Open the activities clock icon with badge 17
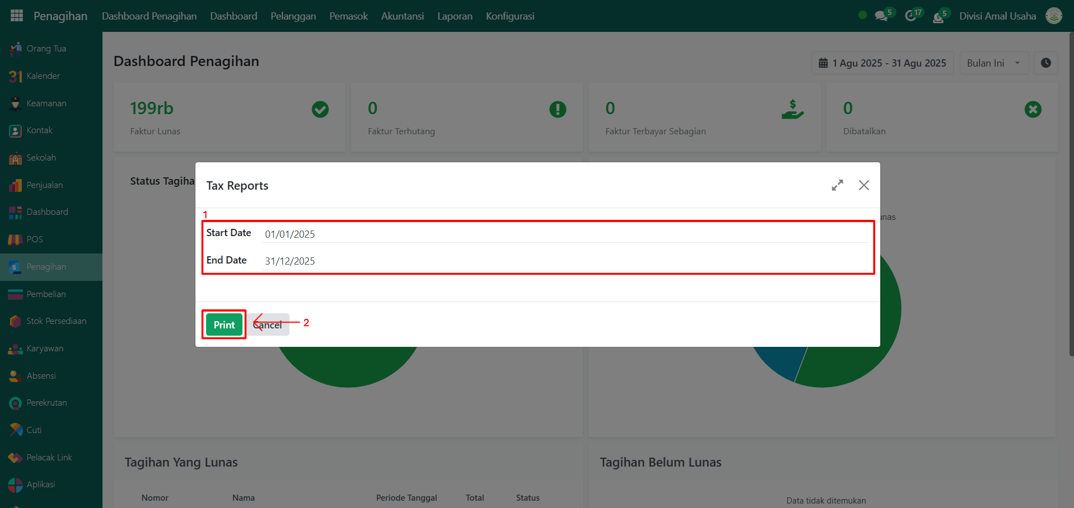The width and height of the screenshot is (1074, 508). (x=911, y=16)
